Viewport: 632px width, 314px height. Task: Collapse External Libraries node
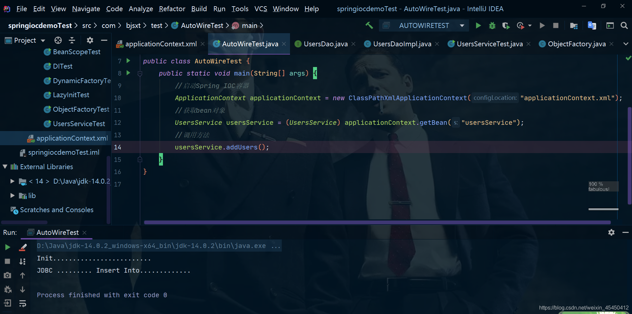click(5, 167)
